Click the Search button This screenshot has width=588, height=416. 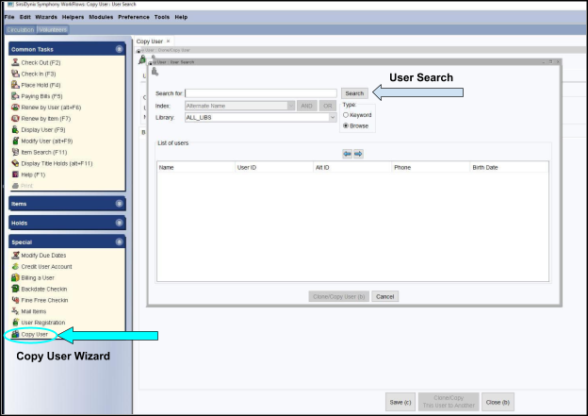[x=354, y=93]
